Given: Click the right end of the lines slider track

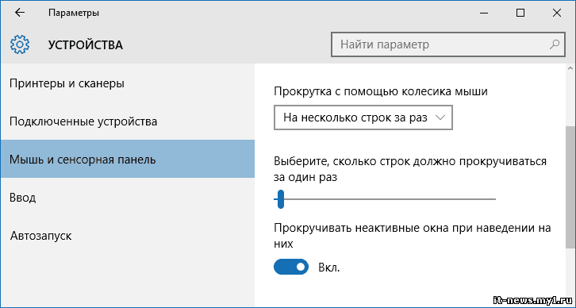Looking at the screenshot, I should pos(494,199).
